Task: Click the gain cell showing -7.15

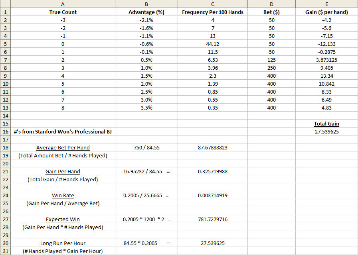Action: coord(327,36)
